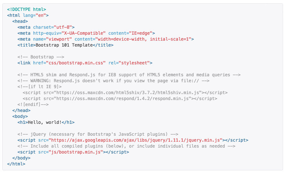Click the "Include all compiled plugins" comment
The height and width of the screenshot is (173, 285).
pyautogui.click(x=127, y=146)
